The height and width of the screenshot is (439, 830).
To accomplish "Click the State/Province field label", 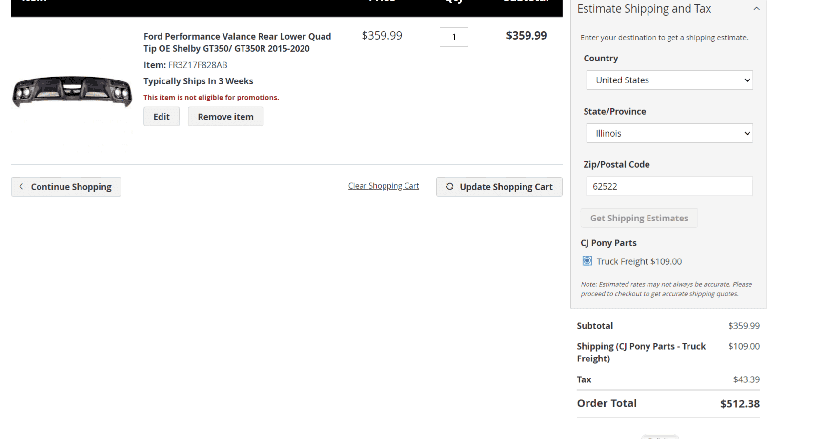I will [615, 111].
